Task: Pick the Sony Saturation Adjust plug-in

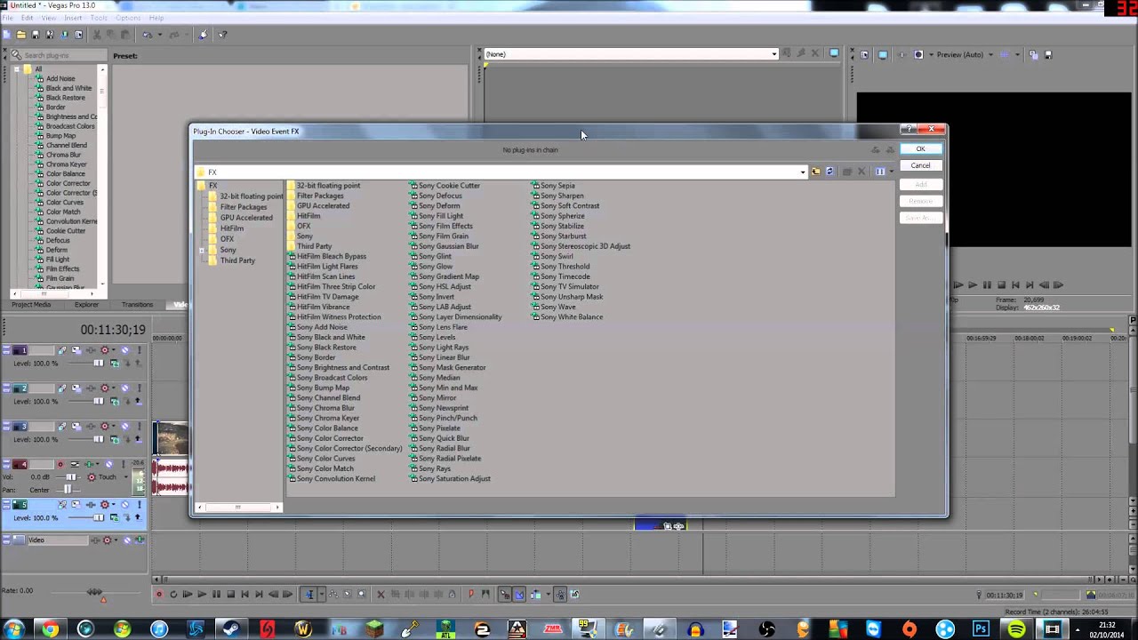Action: click(450, 479)
